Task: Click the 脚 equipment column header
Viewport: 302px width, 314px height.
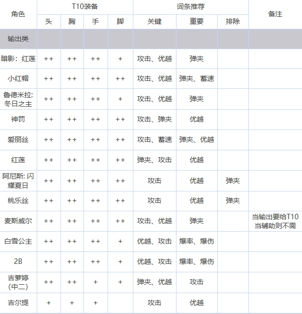Action: click(x=120, y=22)
